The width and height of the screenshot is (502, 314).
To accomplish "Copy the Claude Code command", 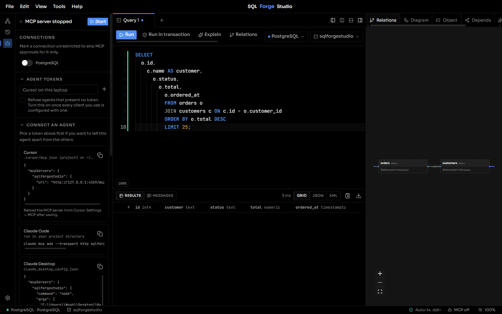I will [100, 234].
